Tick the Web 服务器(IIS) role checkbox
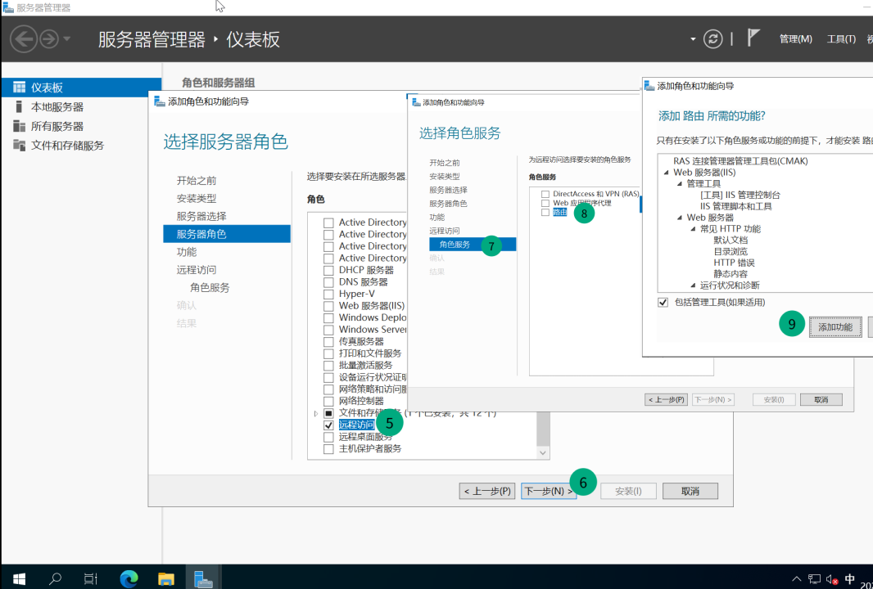The image size is (873, 589). (328, 306)
